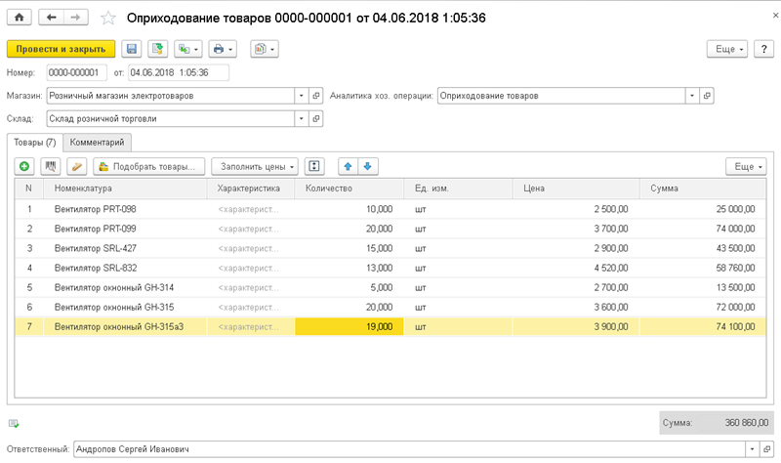The width and height of the screenshot is (781, 463).
Task: Switch to the Товары (7) tab
Action: (35, 143)
